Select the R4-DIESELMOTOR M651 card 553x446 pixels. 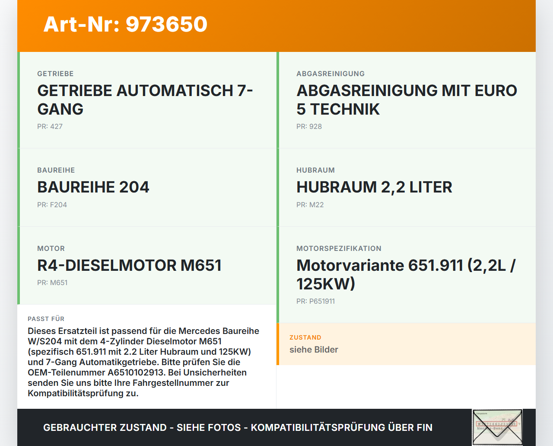tap(147, 265)
